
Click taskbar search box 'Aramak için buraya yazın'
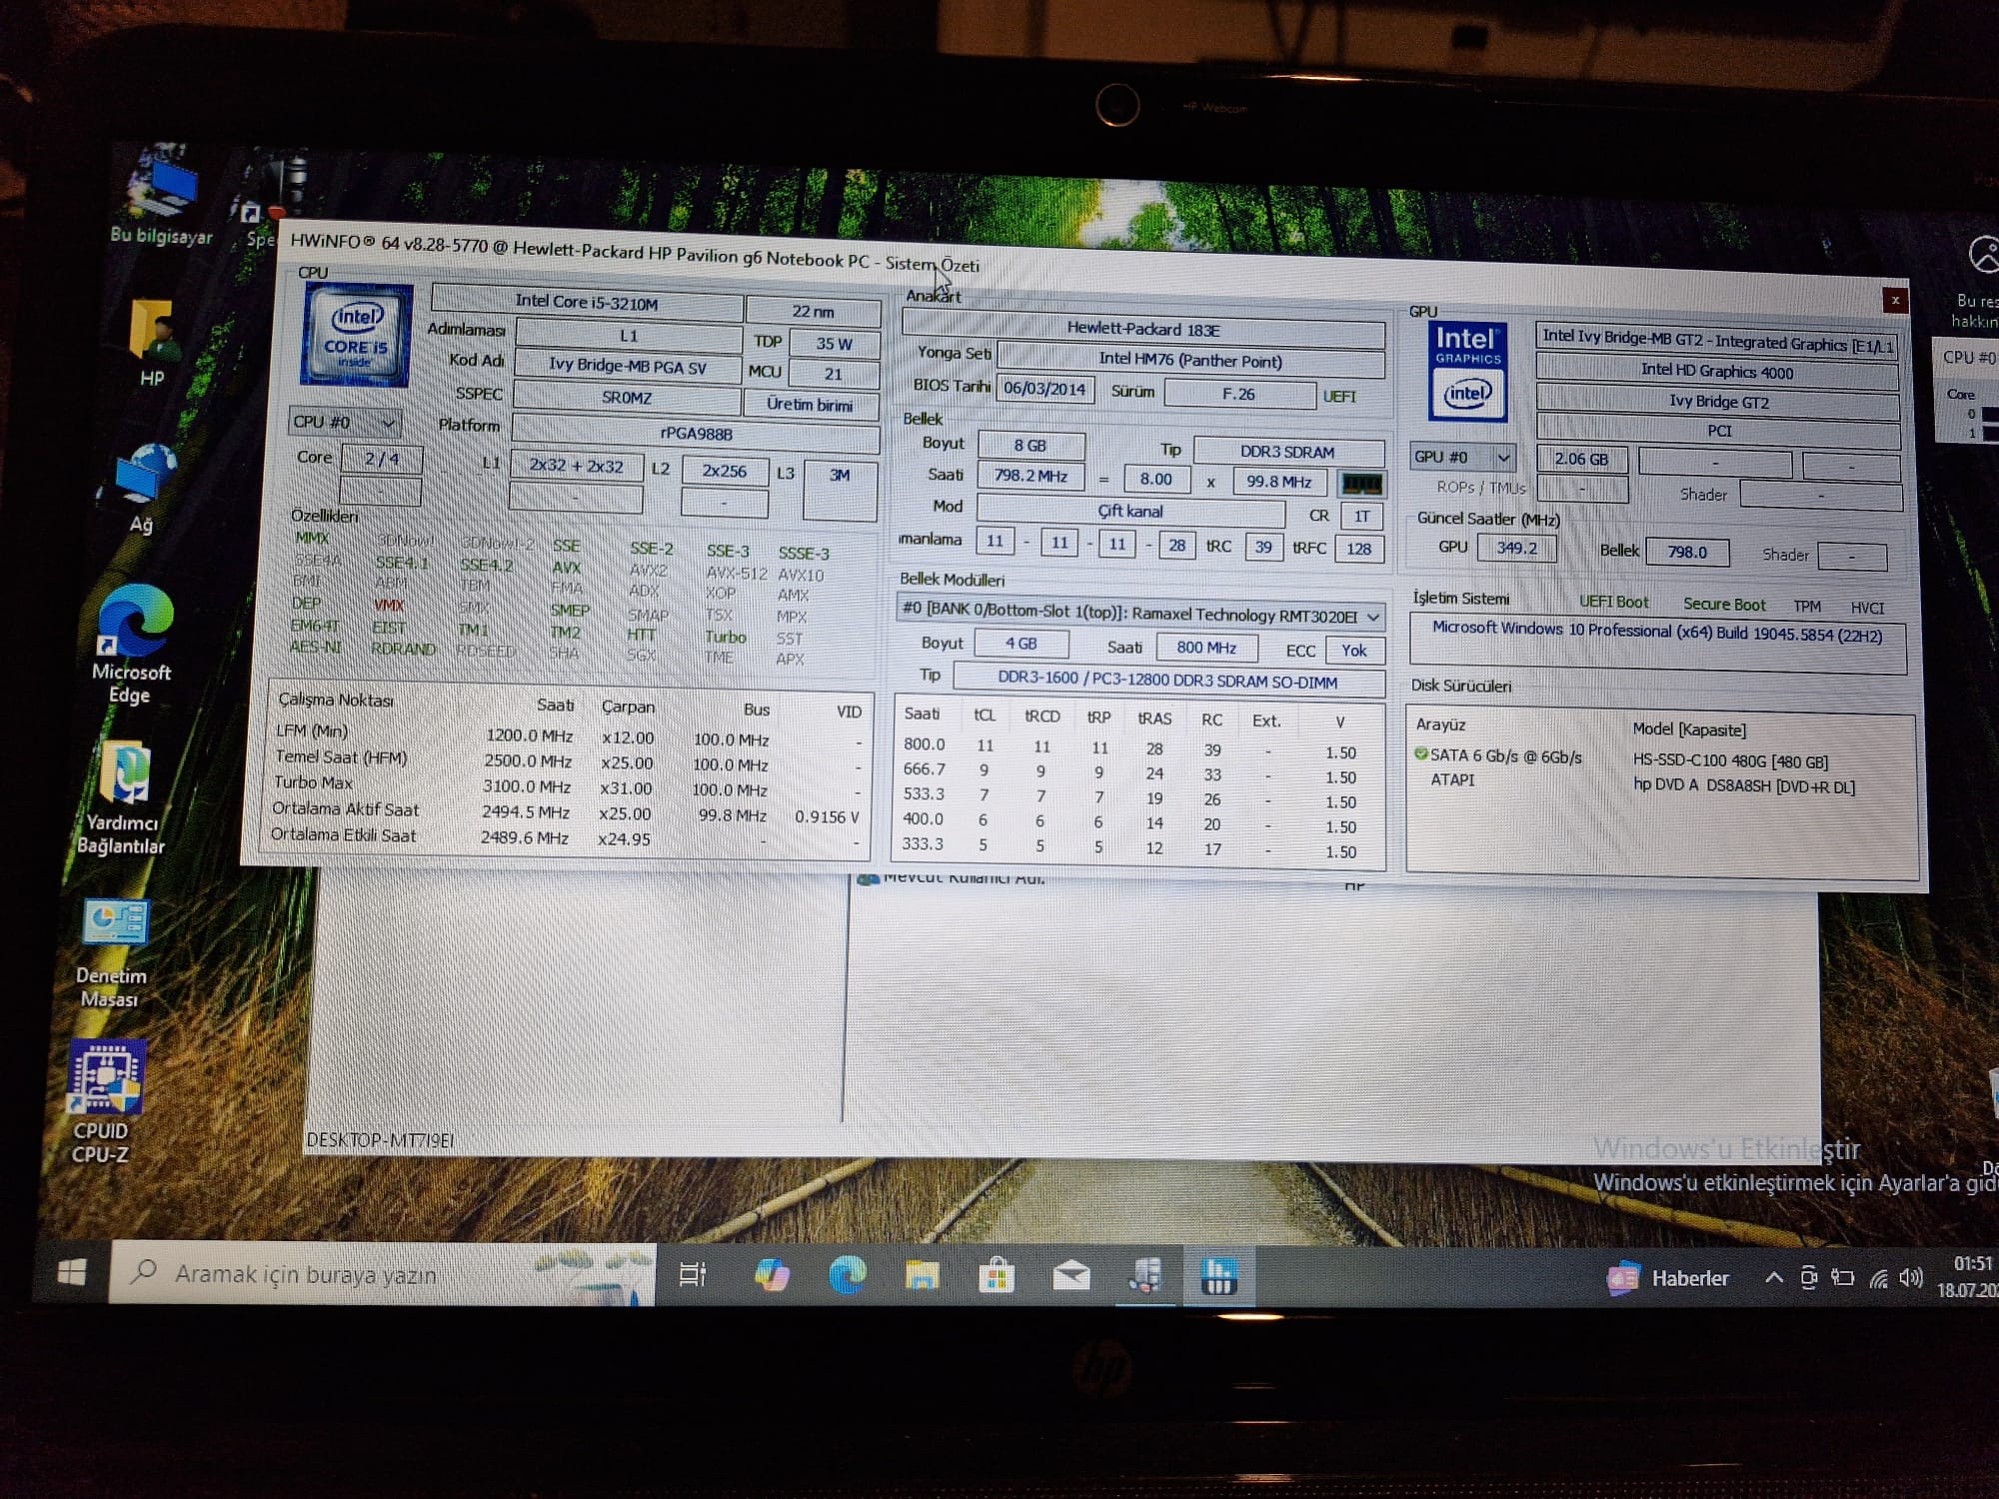point(382,1274)
